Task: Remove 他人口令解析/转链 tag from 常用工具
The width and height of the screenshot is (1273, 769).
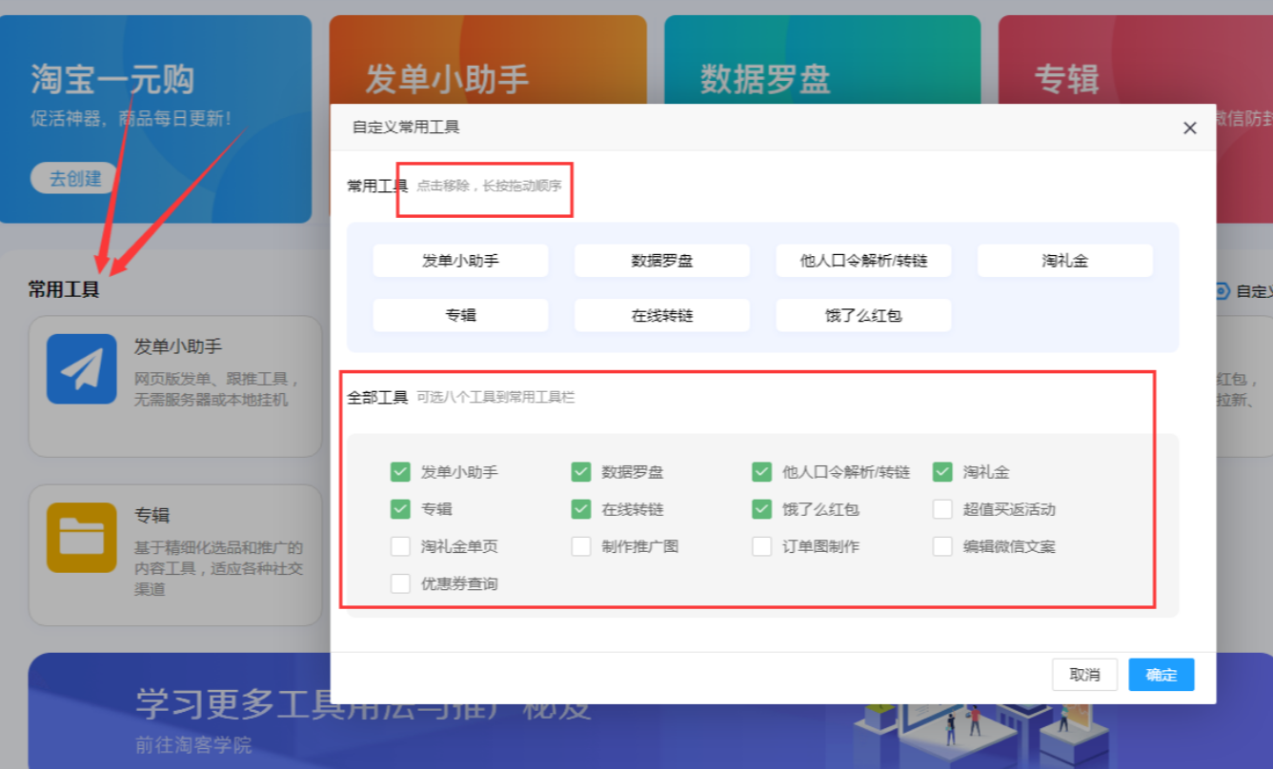Action: pyautogui.click(x=863, y=261)
